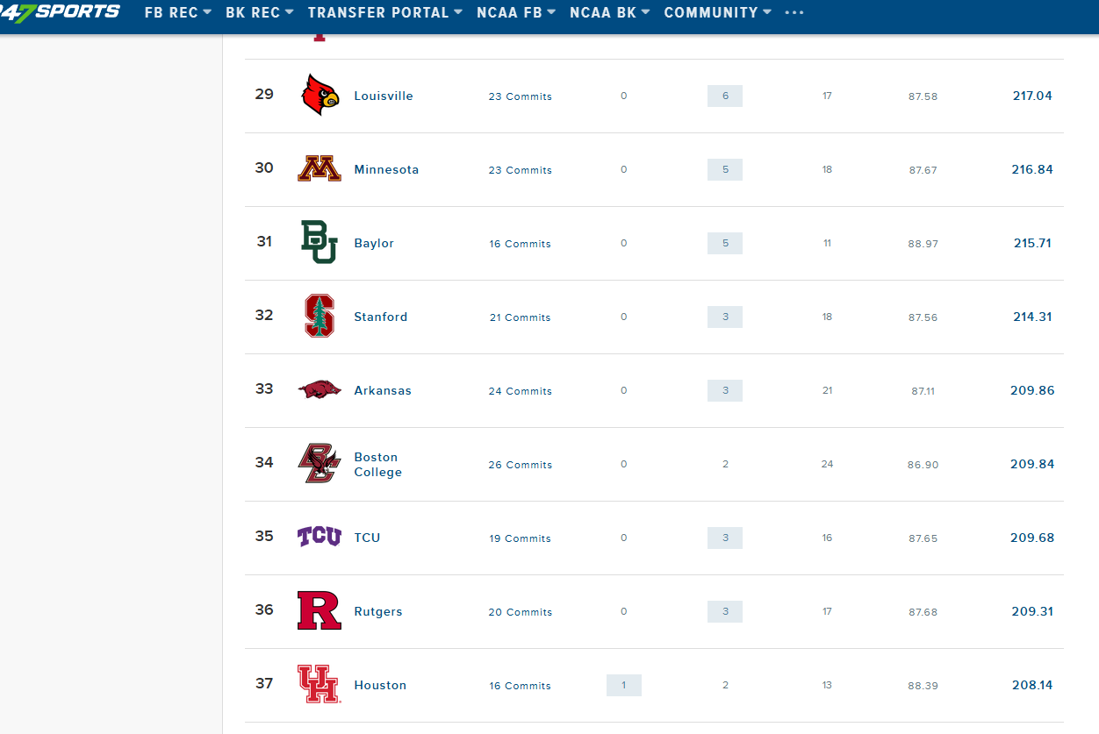Screen dimensions: 1099x734
Task: Open the NCAA BK menu
Action: [x=610, y=12]
